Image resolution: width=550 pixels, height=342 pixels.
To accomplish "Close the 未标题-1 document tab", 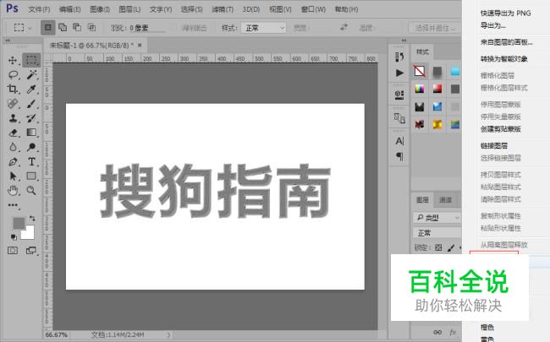I will (140, 45).
